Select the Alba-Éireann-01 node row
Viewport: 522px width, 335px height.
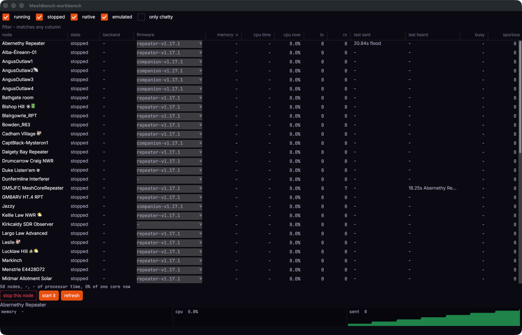tap(259, 53)
